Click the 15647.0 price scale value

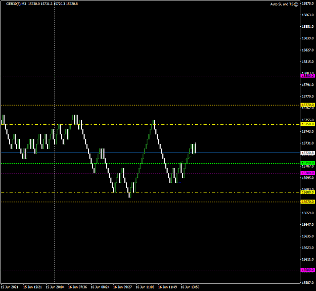[x=307, y=224]
